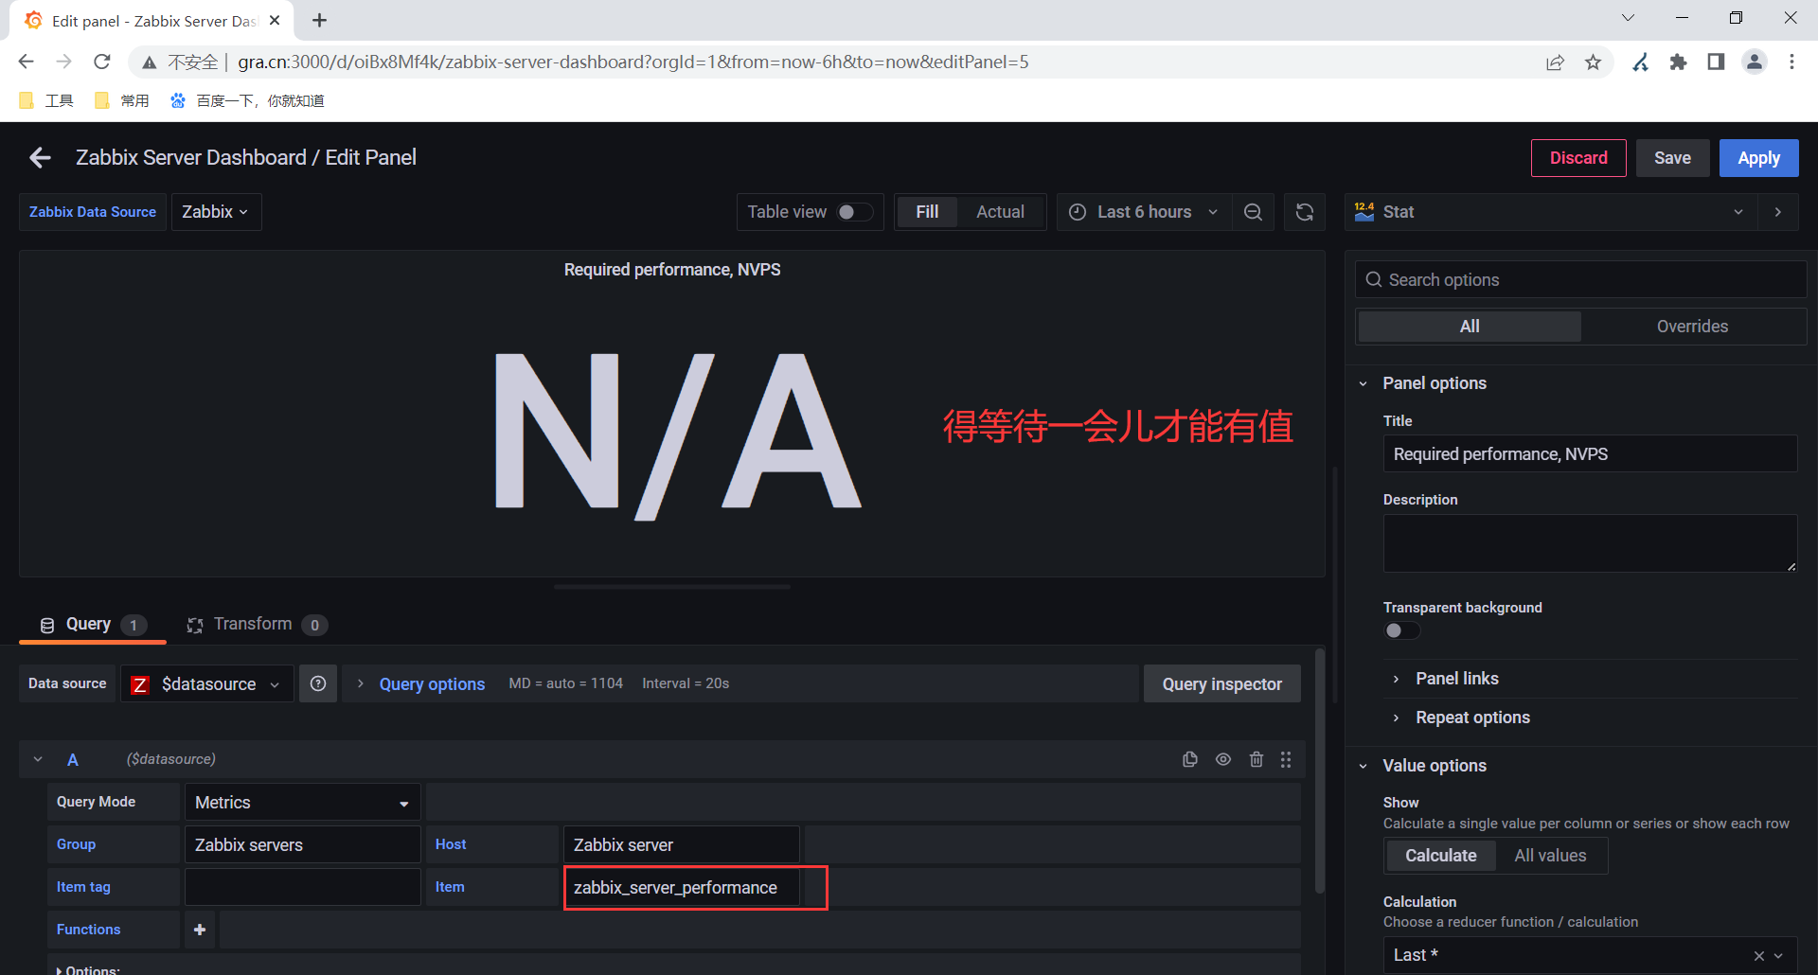Viewport: 1818px width, 975px height.
Task: Open the Query Mode Metrics dropdown
Action: click(x=302, y=803)
